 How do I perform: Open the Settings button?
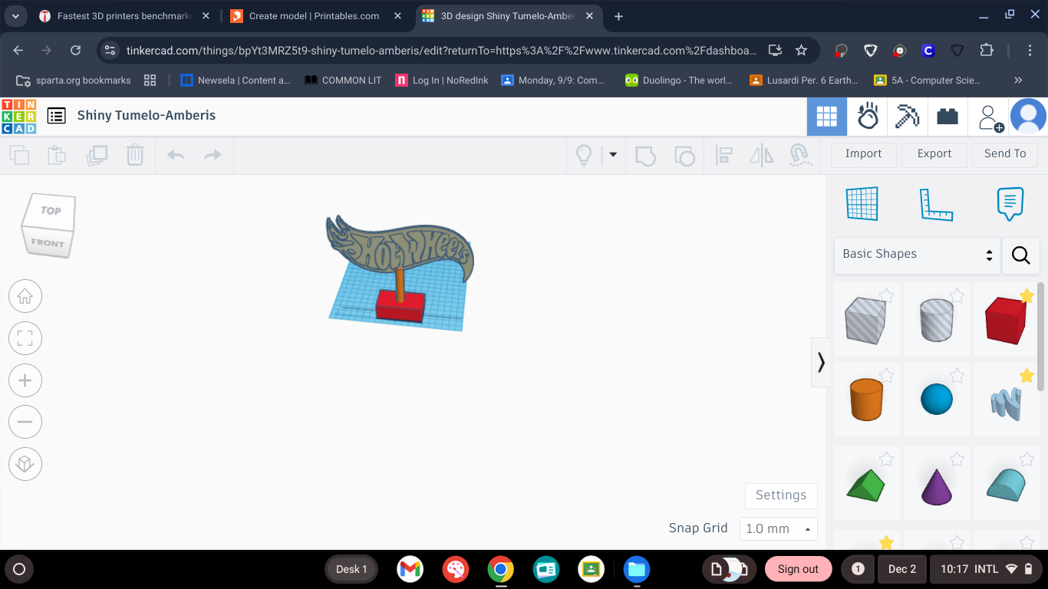781,495
